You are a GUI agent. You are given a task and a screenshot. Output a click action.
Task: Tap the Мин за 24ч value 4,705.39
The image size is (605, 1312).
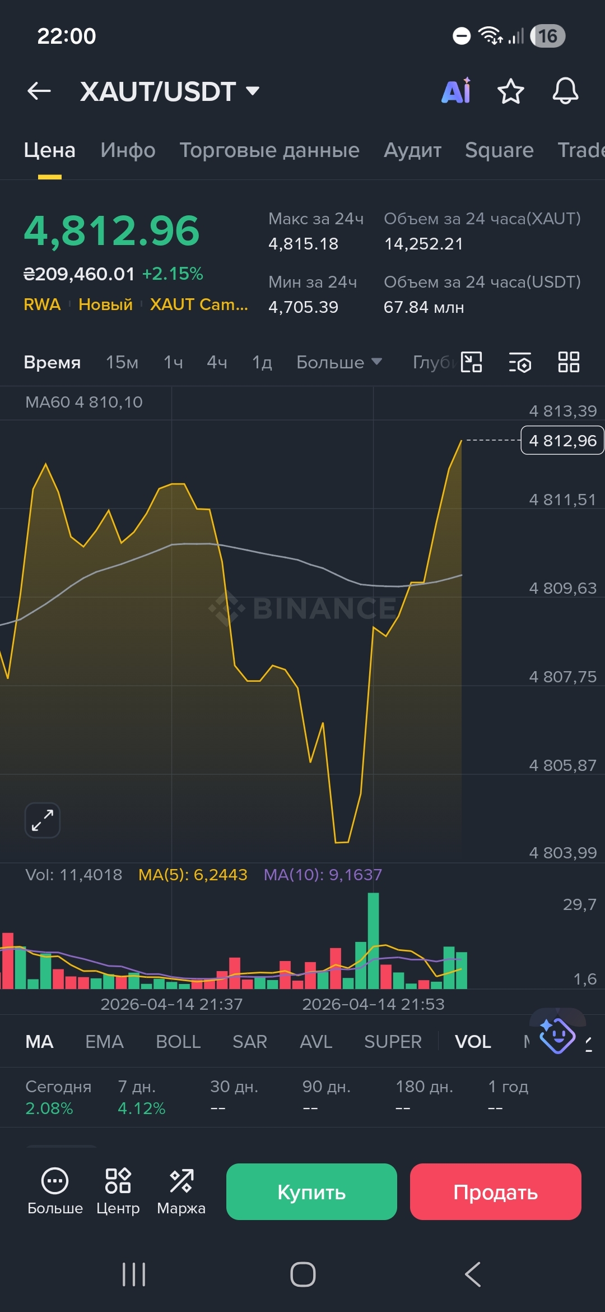point(303,307)
